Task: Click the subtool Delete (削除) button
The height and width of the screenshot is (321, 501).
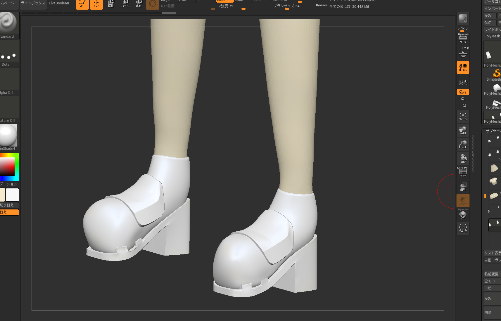Action: [492, 313]
